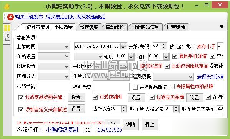
Task: Open 小鸭超级复制 customer service link
Action: pyautogui.click(x=62, y=130)
